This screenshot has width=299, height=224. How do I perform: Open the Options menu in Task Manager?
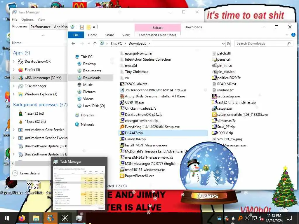coord(27,20)
